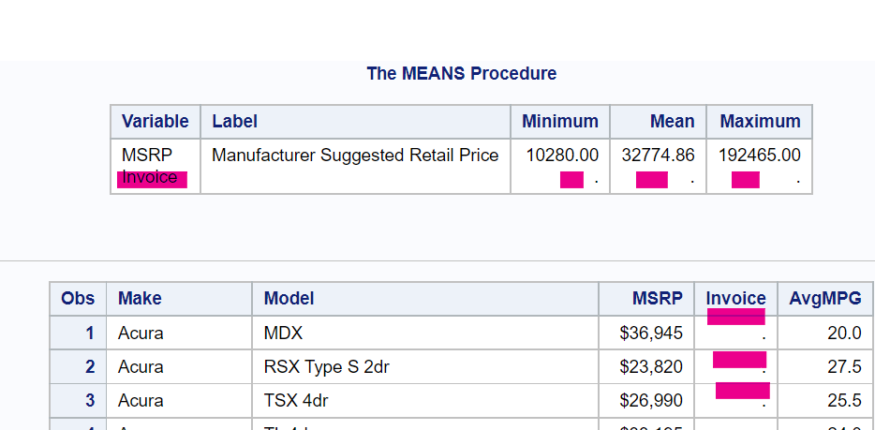875x430 pixels.
Task: Click the Minimum column header
Action: coord(559,121)
